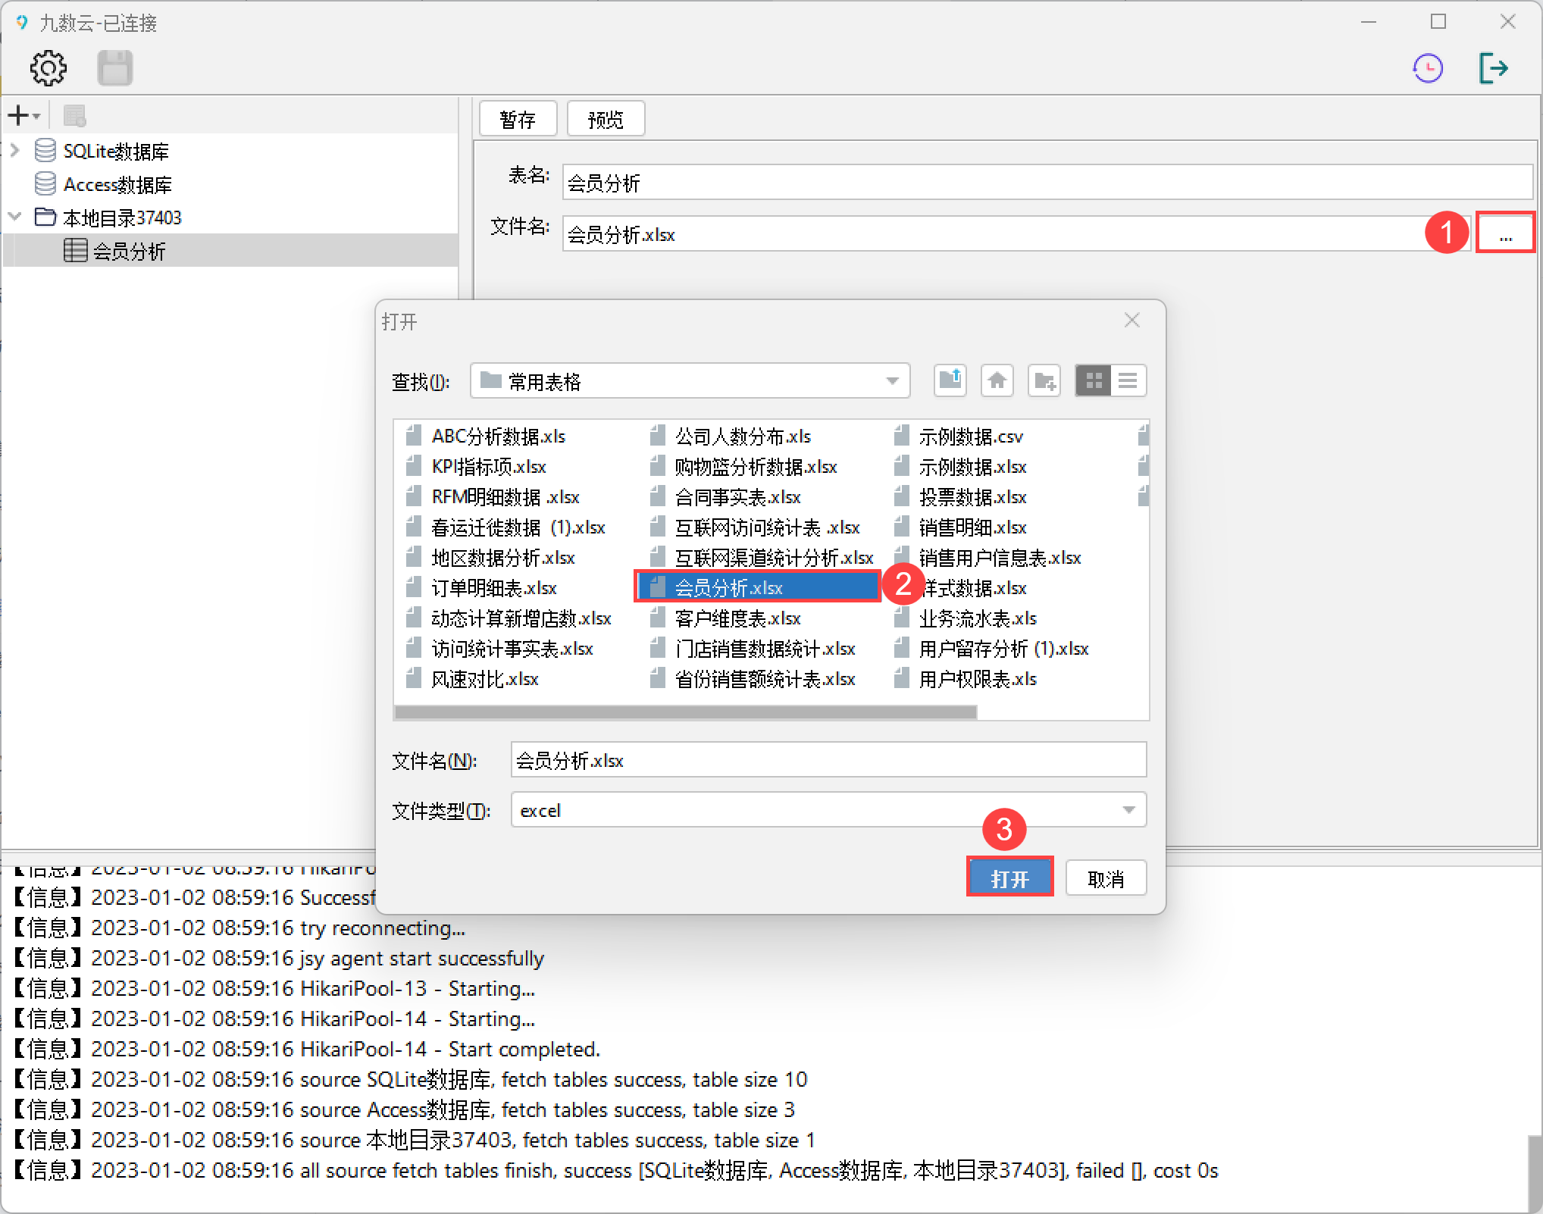The image size is (1543, 1214).
Task: Collapse the 本地目录37403 folder node
Action: 14,217
